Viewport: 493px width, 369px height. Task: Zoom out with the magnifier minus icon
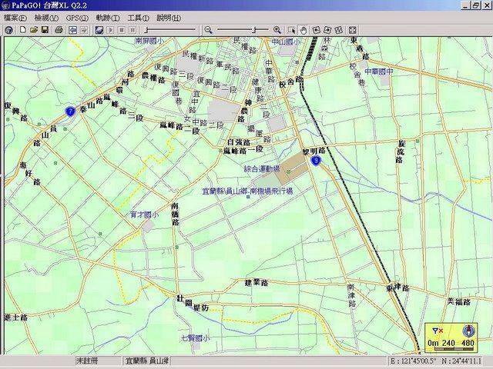[x=209, y=30]
